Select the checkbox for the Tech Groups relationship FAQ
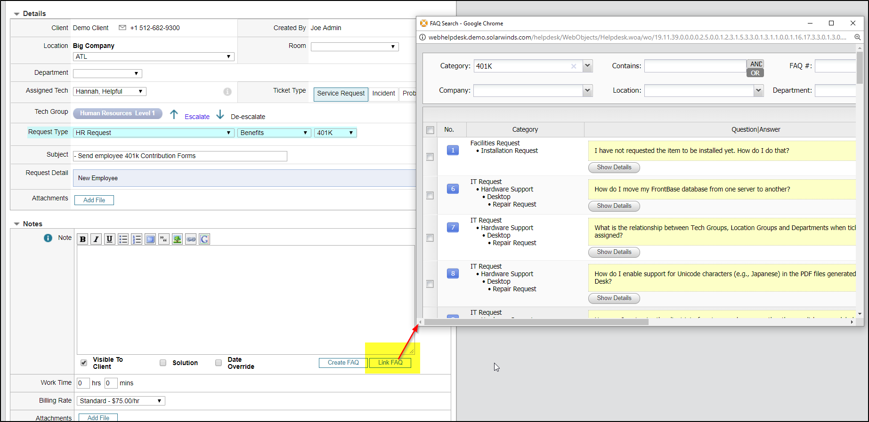The height and width of the screenshot is (422, 869). coord(430,238)
